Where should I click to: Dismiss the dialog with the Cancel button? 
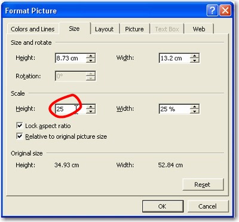(x=208, y=206)
